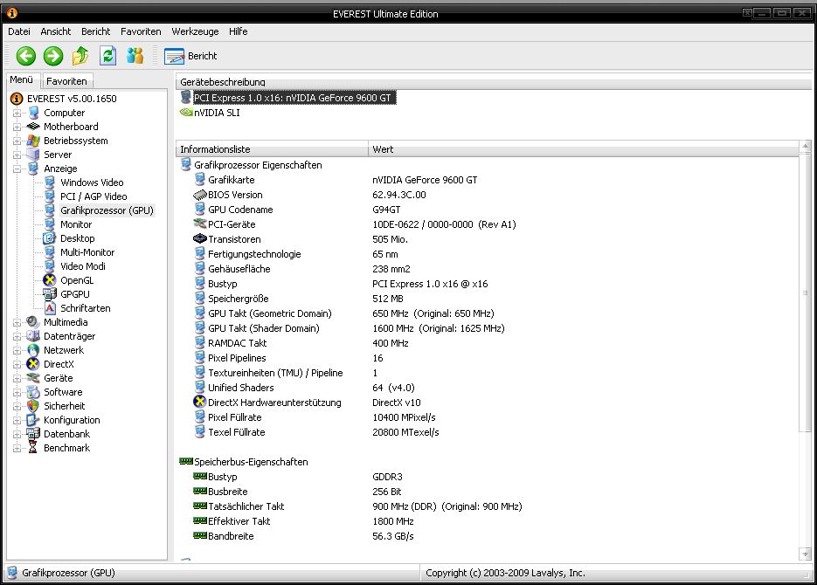Expand the Datenträger tree node
Viewport: 817px width, 585px height.
tap(17, 337)
